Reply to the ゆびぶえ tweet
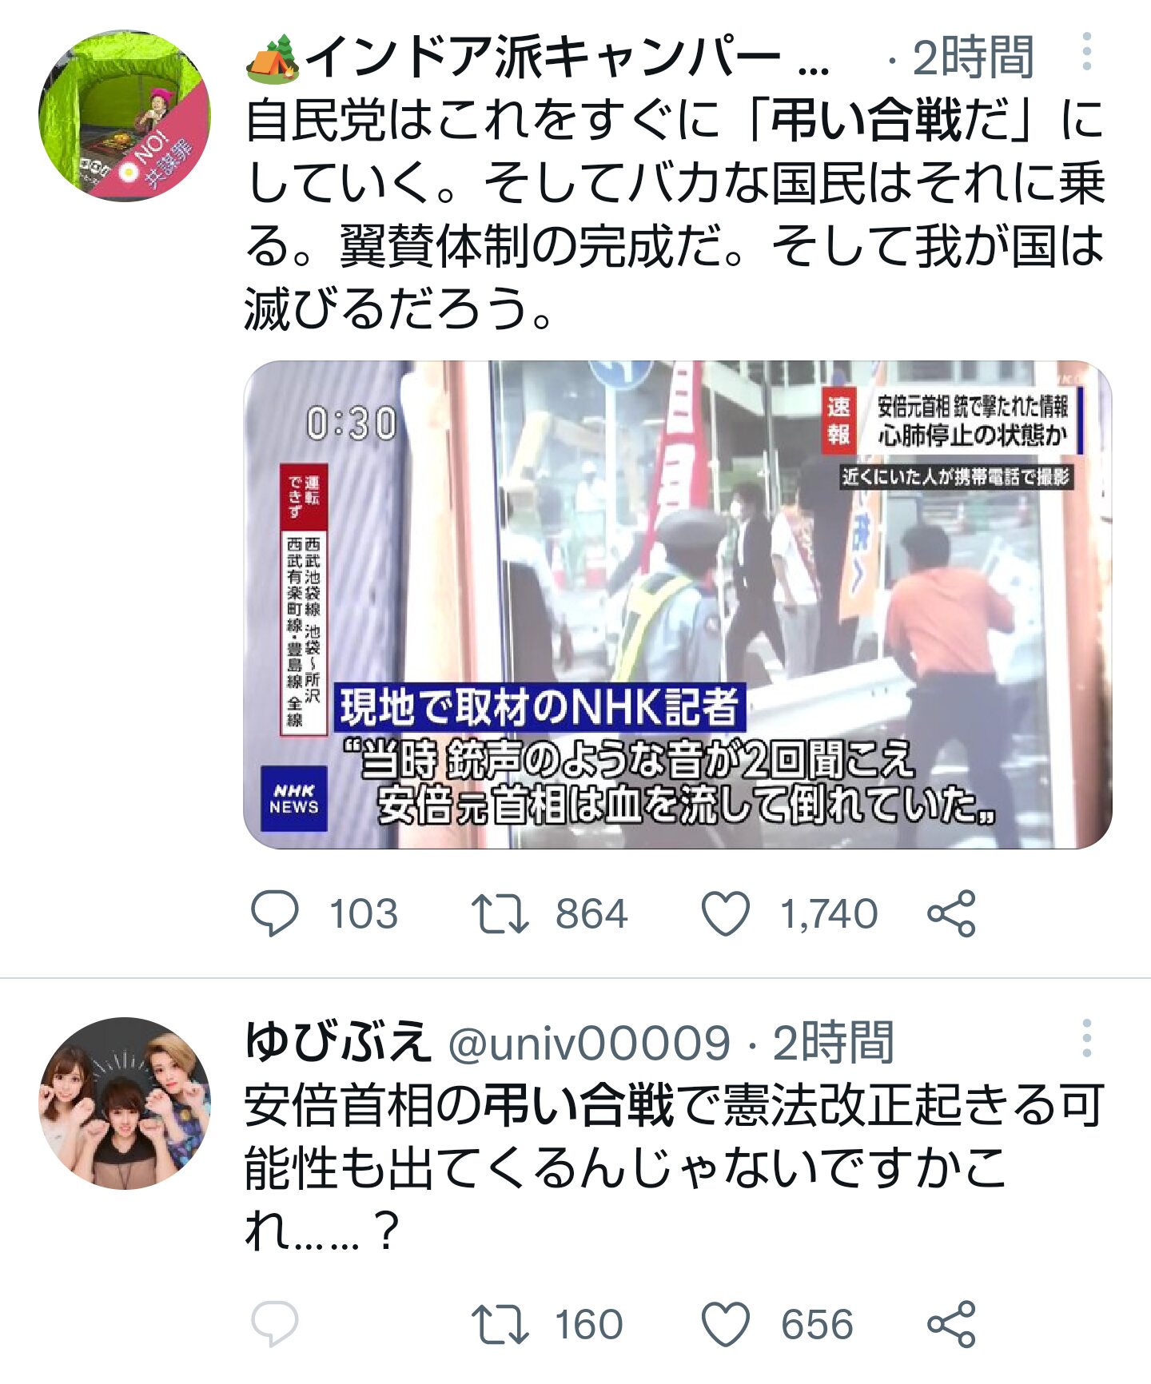 (x=274, y=1324)
